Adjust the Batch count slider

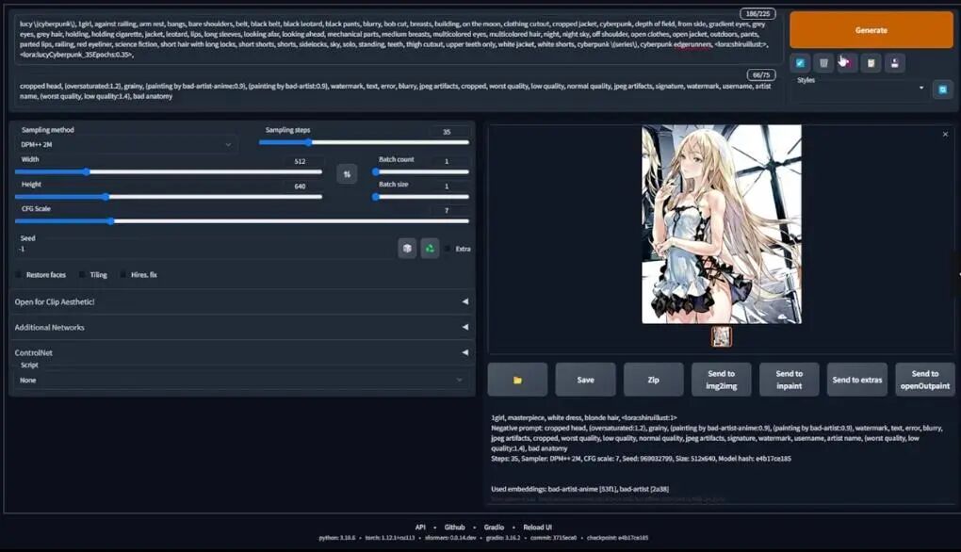point(421,171)
